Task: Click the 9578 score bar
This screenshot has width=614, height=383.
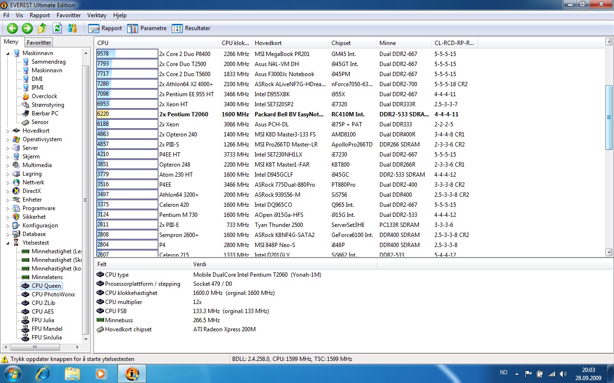Action: click(x=127, y=54)
